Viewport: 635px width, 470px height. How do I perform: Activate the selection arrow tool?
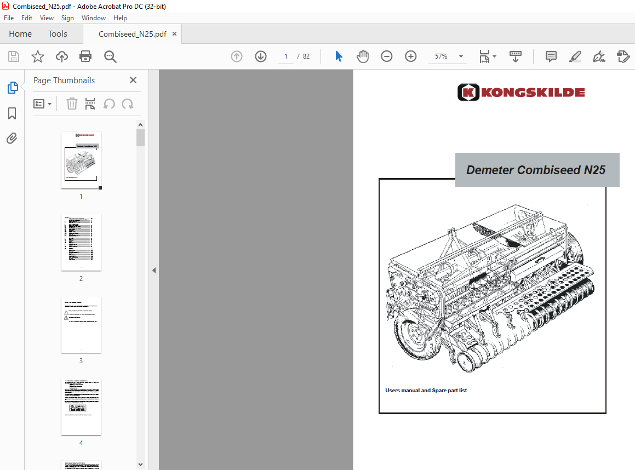[x=339, y=56]
